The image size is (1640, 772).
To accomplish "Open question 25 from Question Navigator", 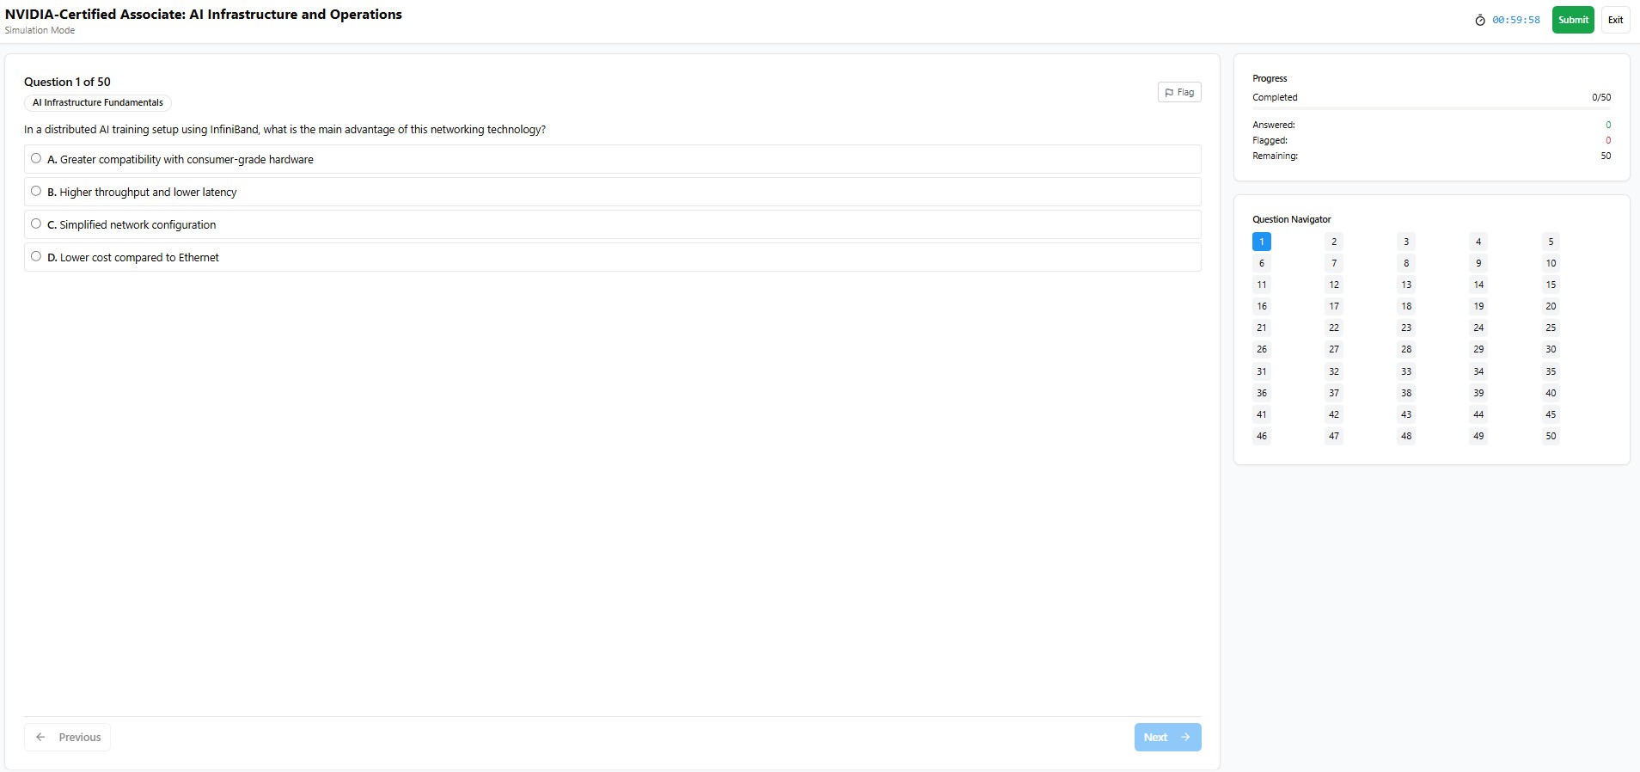I will click(1550, 328).
